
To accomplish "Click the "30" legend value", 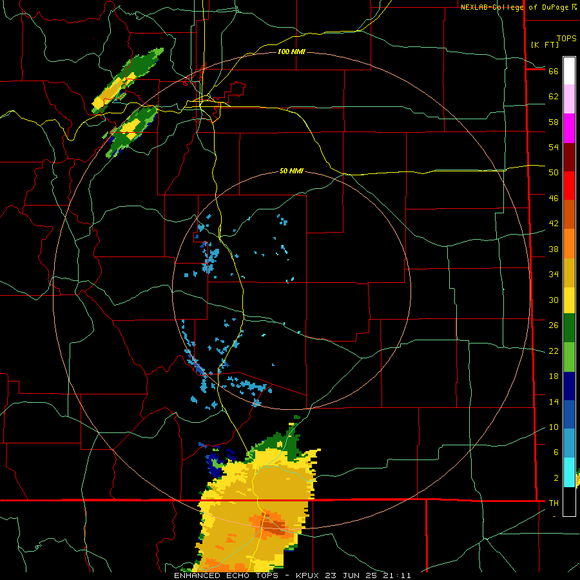I will (x=554, y=300).
